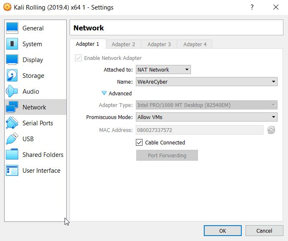This screenshot has height=241, width=288.
Task: Switch to the Adapter 2 tab
Action: [123, 44]
